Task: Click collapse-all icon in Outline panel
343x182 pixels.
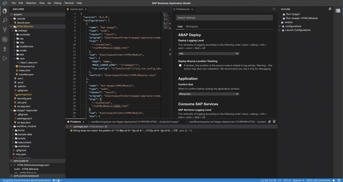Action: click(x=330, y=9)
